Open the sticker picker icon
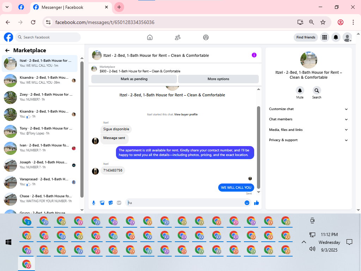Image resolution: width=361 pixels, height=271 pixels. [111, 203]
